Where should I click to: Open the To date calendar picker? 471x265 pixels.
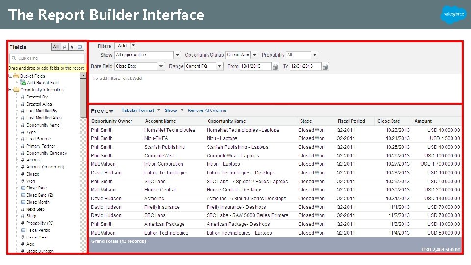pos(325,67)
